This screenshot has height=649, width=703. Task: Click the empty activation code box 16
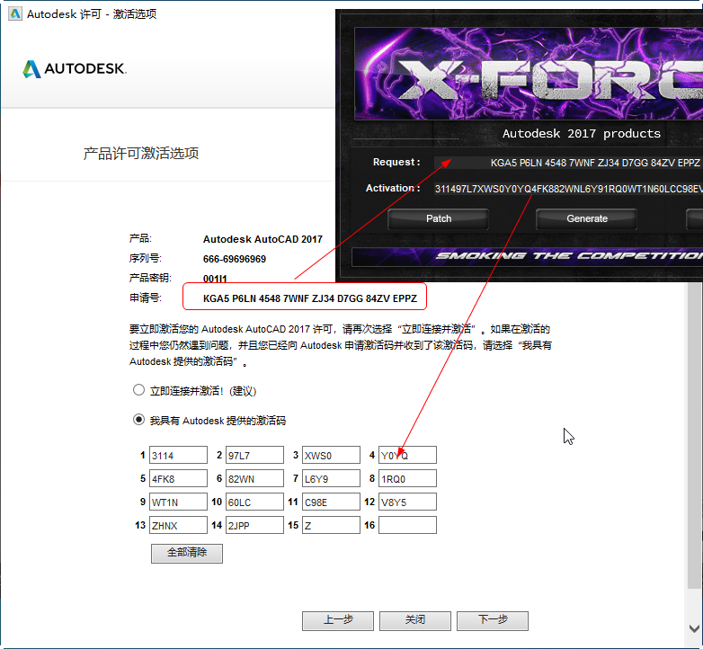pos(407,526)
